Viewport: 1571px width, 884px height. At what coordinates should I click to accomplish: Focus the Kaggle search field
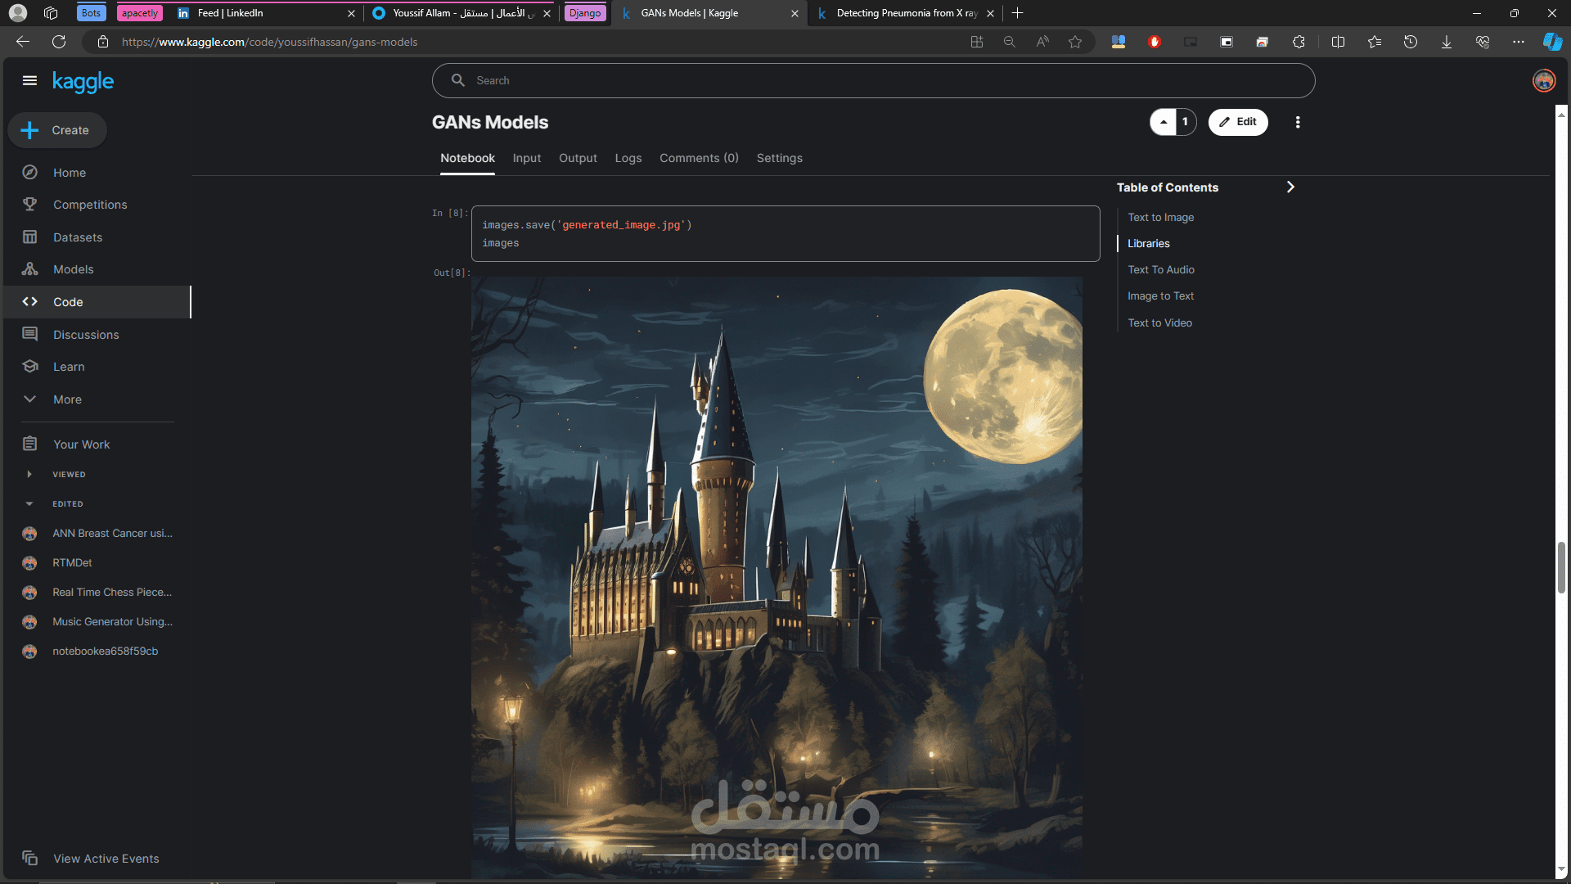(873, 80)
